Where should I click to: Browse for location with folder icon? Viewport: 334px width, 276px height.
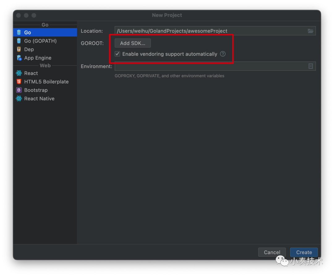(310, 31)
